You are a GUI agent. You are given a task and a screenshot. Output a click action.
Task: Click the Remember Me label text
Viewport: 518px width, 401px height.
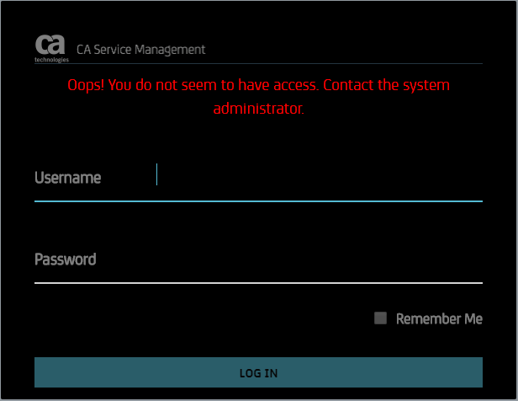[x=439, y=318]
